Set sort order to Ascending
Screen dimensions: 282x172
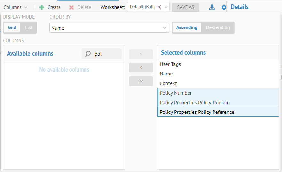pyautogui.click(x=187, y=27)
